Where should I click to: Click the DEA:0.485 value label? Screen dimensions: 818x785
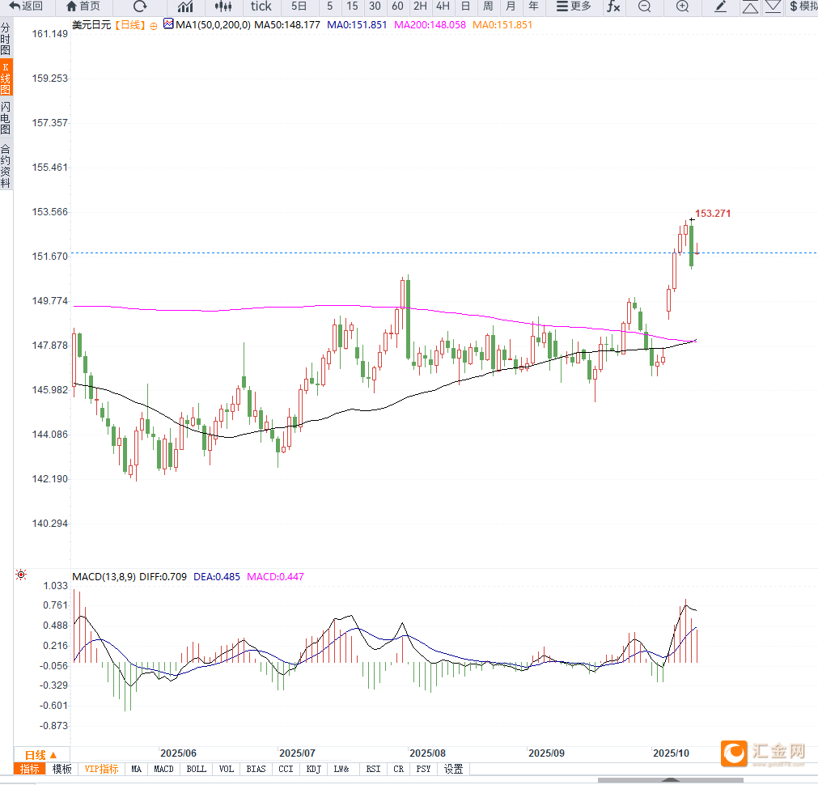tap(217, 577)
